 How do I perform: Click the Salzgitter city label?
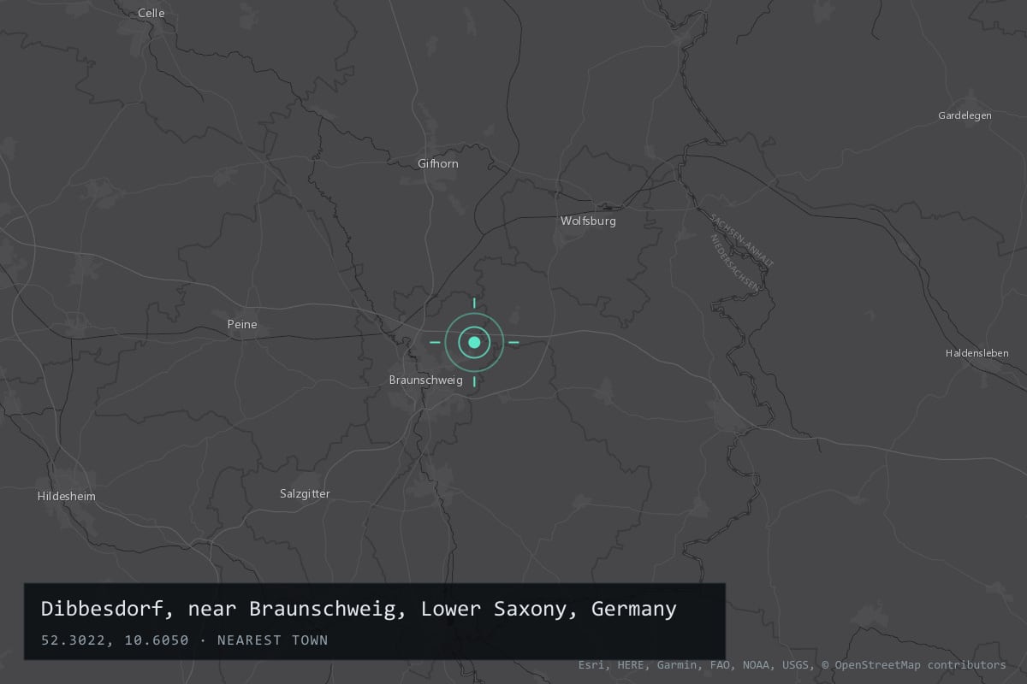(305, 493)
